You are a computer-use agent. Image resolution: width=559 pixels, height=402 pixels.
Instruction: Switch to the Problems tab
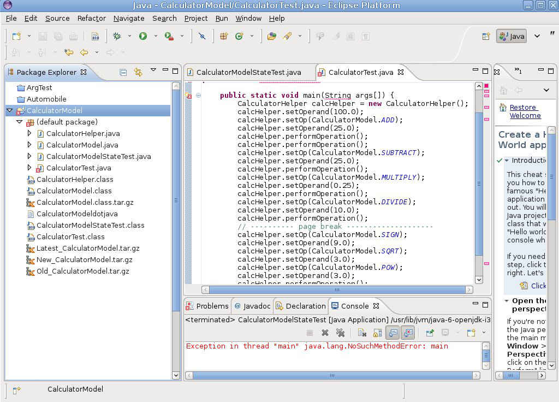[207, 306]
